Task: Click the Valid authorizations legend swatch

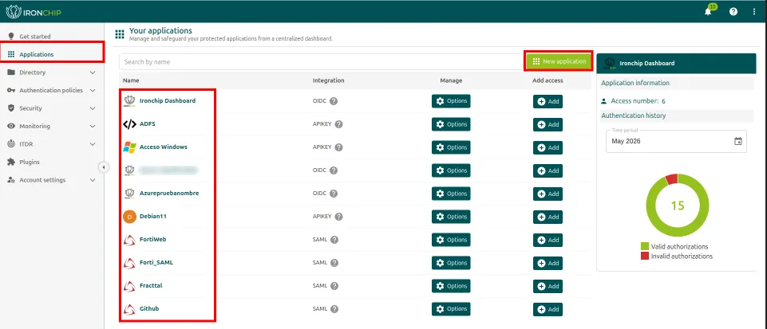Action: pos(645,246)
